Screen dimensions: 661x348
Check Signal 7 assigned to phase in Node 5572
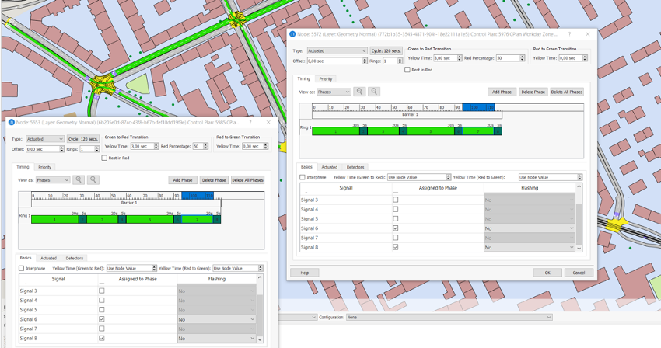coord(395,238)
